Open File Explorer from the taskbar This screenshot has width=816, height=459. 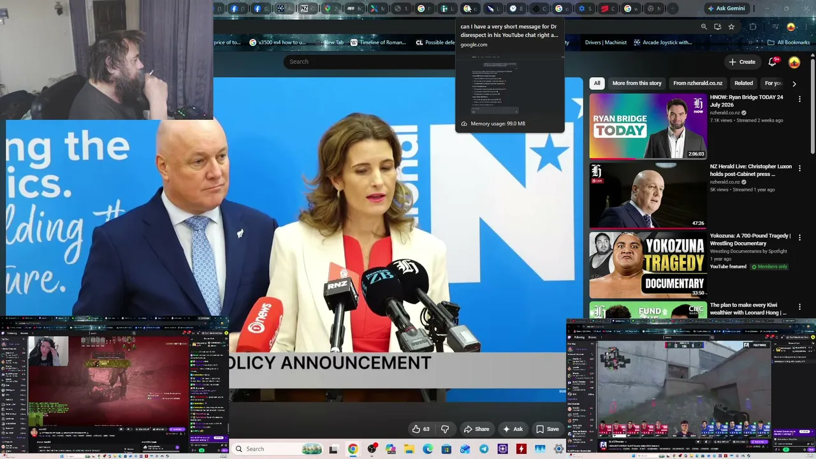click(409, 449)
